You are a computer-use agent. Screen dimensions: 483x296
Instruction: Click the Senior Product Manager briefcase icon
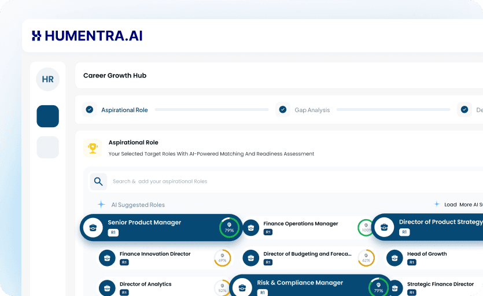pos(93,228)
